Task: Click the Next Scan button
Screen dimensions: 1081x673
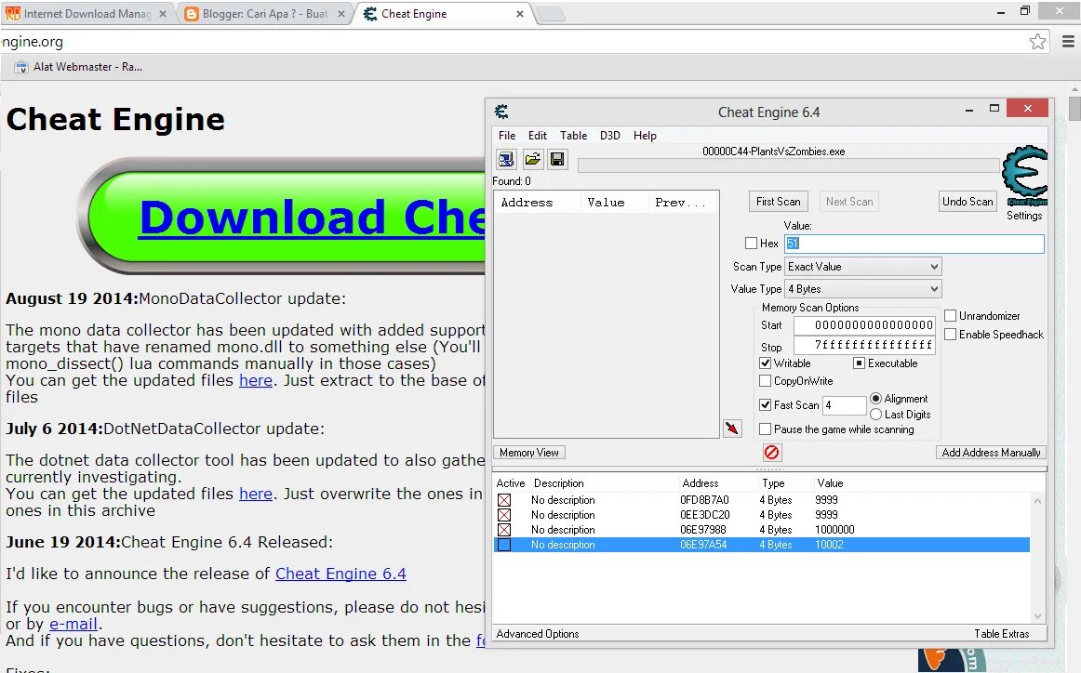Action: 849,202
